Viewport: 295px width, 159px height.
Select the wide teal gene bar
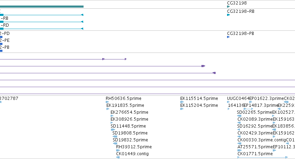pos(42,7)
